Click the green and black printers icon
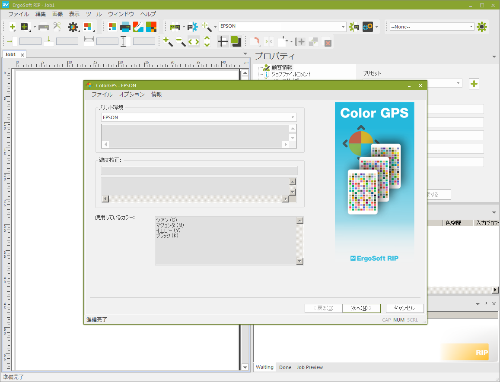 pyautogui.click(x=175, y=27)
